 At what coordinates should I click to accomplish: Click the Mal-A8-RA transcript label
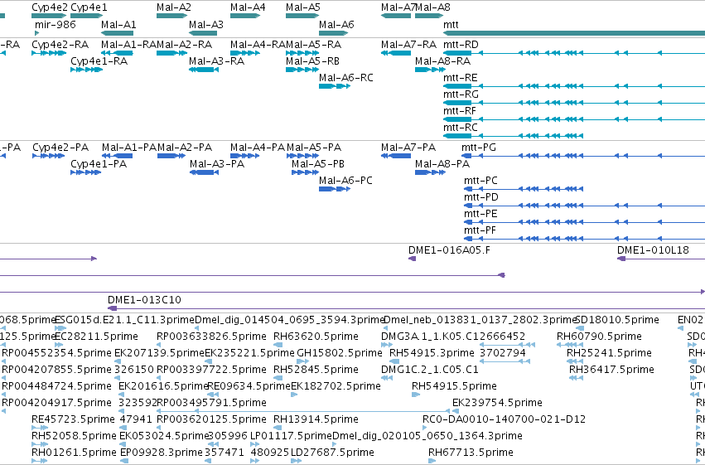(443, 61)
